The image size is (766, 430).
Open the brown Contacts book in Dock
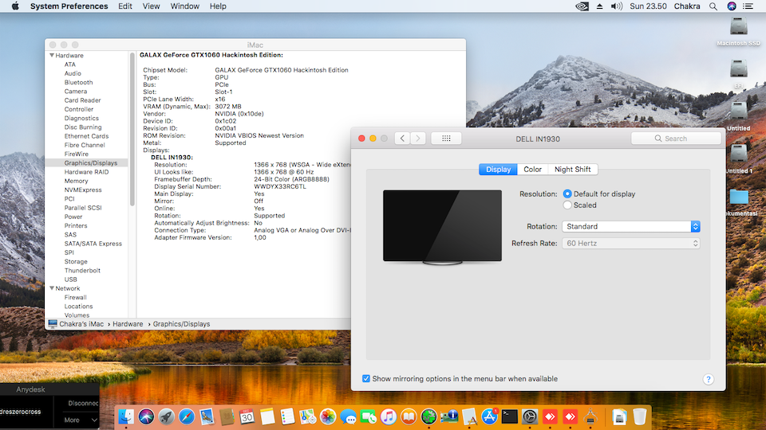click(227, 416)
